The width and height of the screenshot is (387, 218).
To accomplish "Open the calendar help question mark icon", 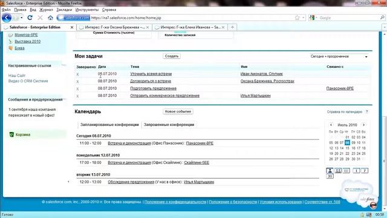I will 367,111.
